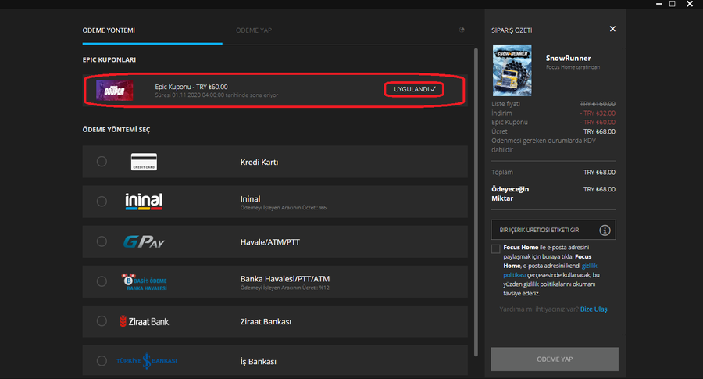Switch to the Ödeme Yöntemi tab
Viewport: 703px width, 379px height.
point(109,30)
